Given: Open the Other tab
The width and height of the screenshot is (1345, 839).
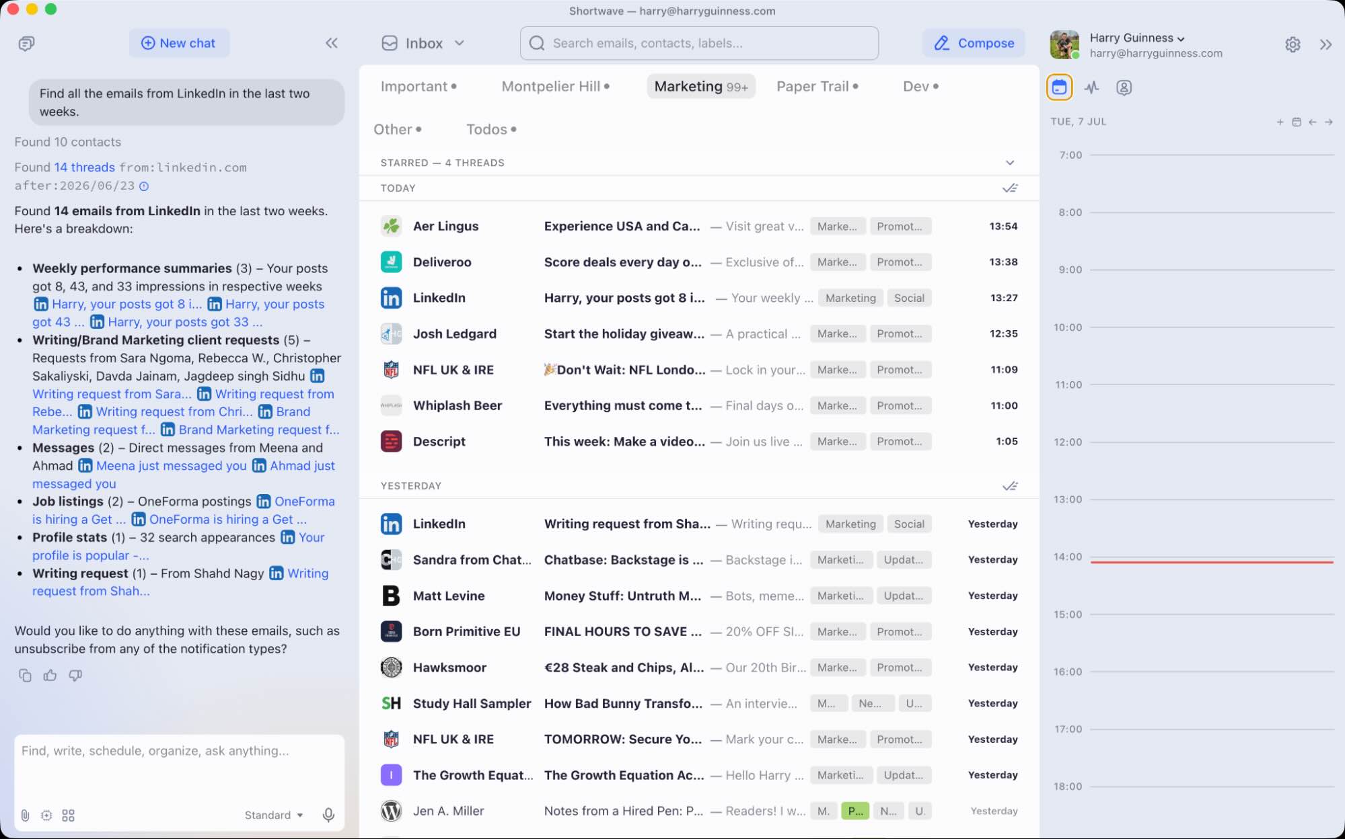Looking at the screenshot, I should point(398,129).
